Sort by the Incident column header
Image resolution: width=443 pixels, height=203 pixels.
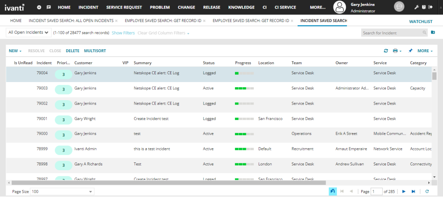44,63
